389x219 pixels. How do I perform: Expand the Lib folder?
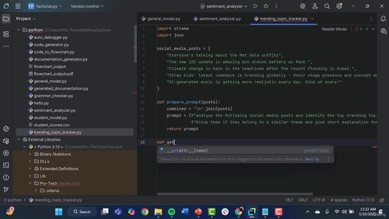click(x=30, y=176)
